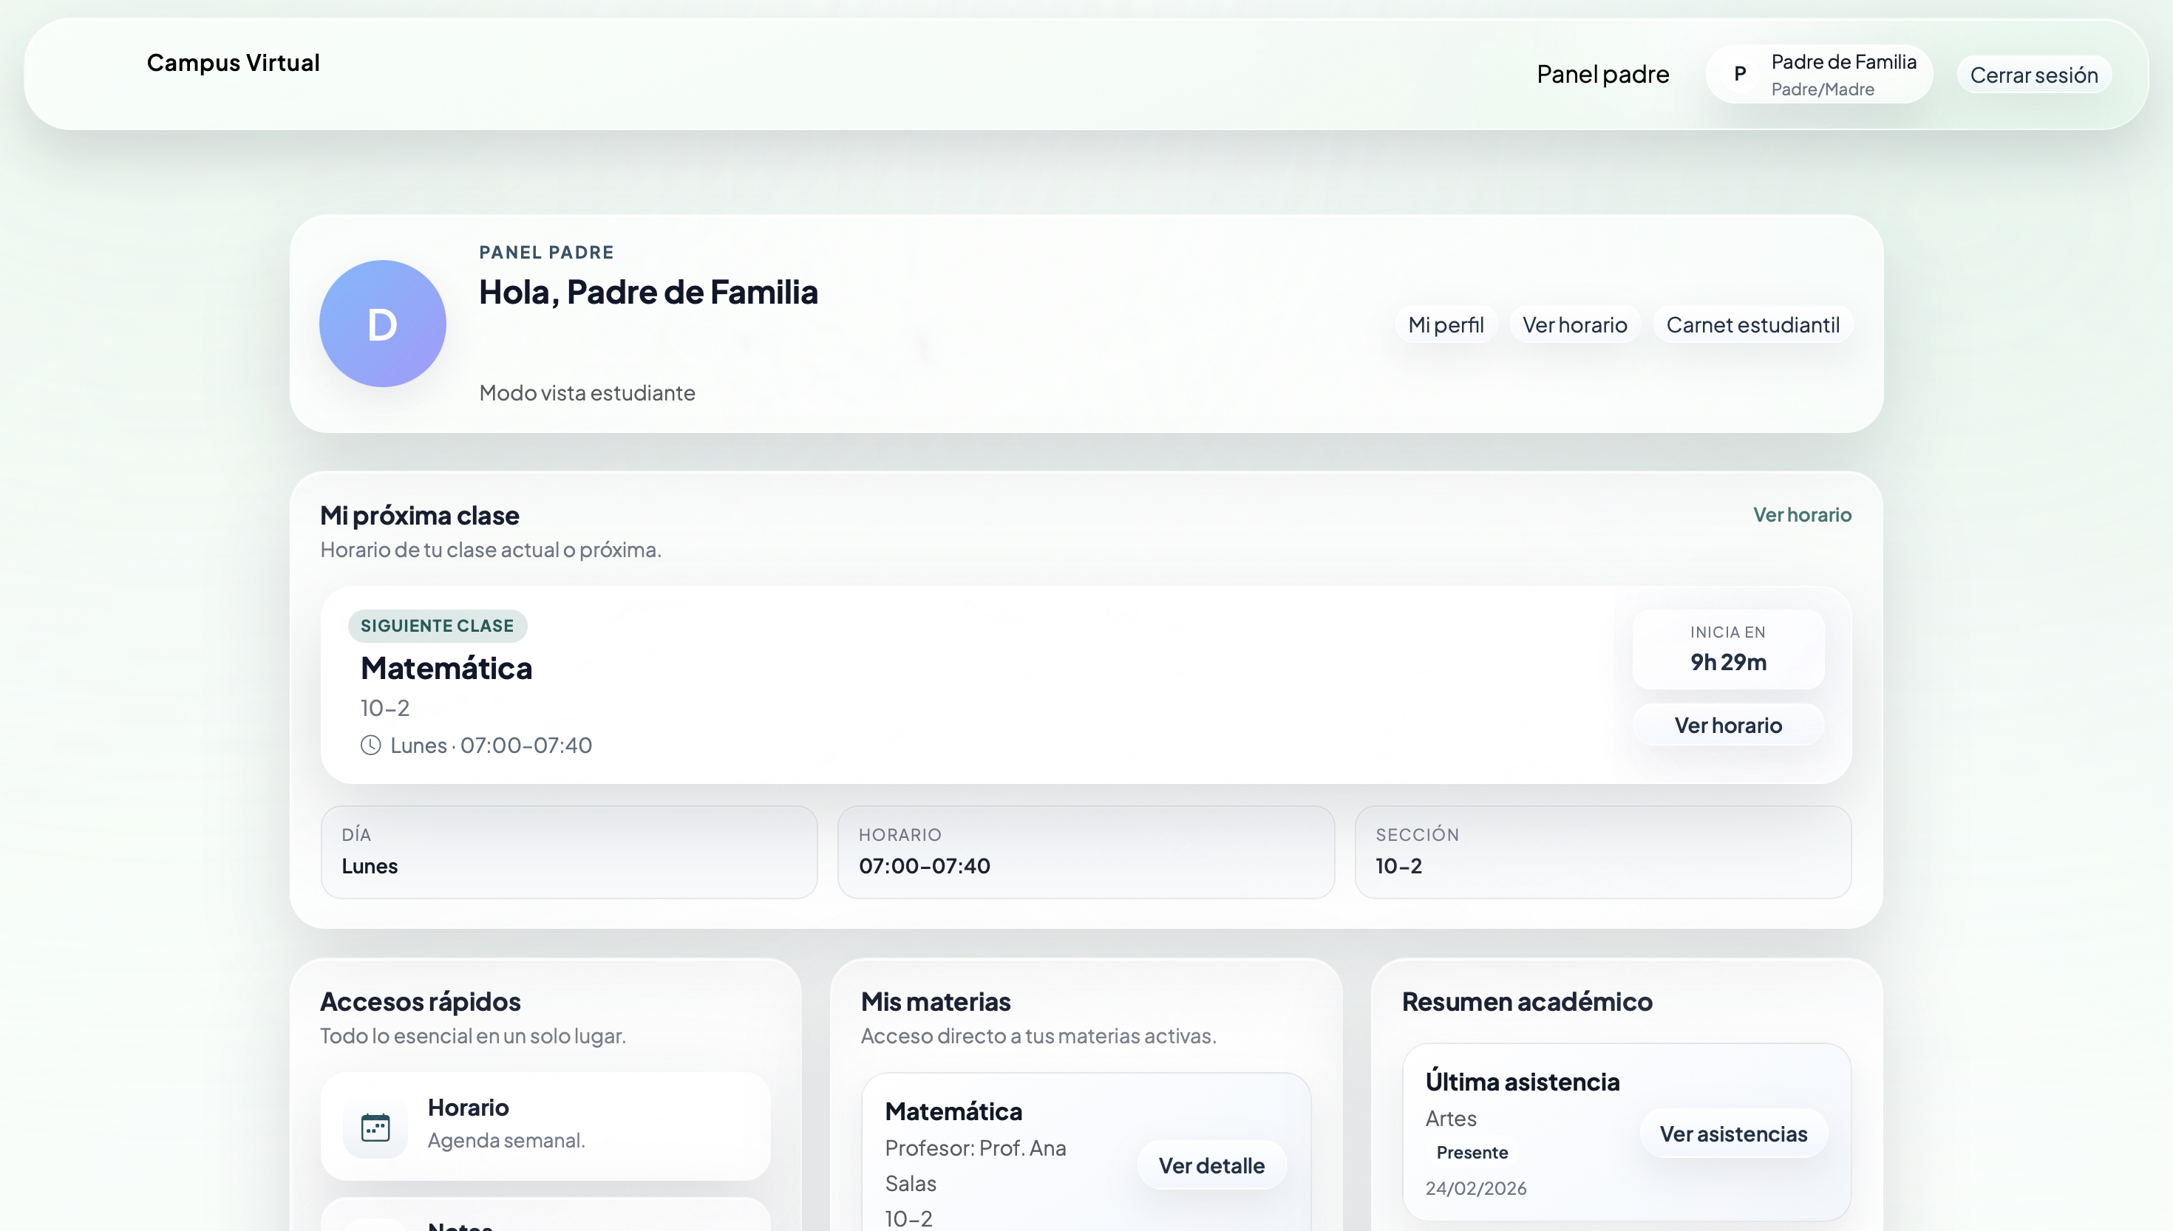Click the clock icon beside Lunes schedule
The height and width of the screenshot is (1231, 2173).
point(370,745)
